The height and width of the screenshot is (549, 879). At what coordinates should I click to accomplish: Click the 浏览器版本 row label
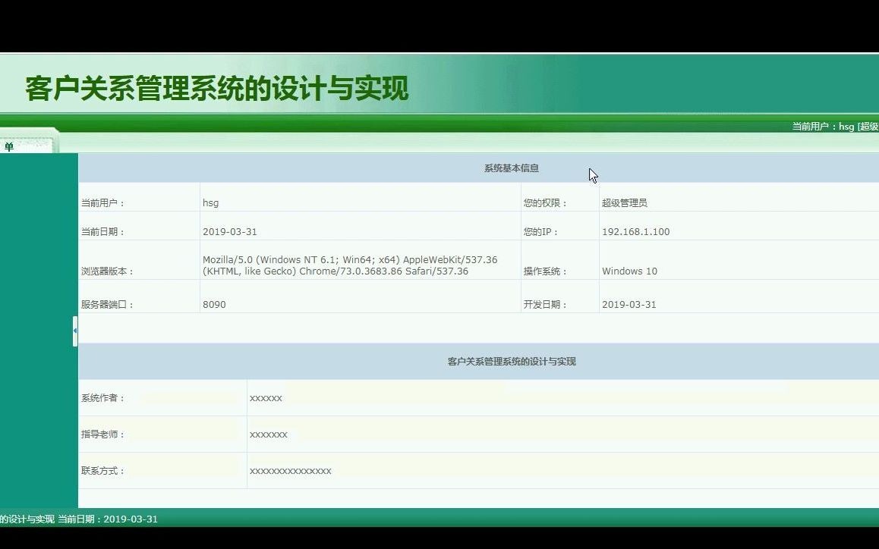click(x=105, y=271)
